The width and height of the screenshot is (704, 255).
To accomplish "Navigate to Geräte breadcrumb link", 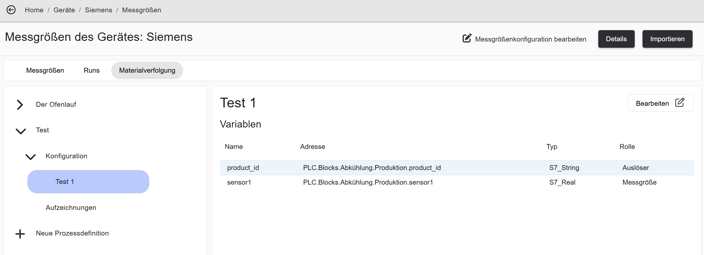I will coord(64,10).
